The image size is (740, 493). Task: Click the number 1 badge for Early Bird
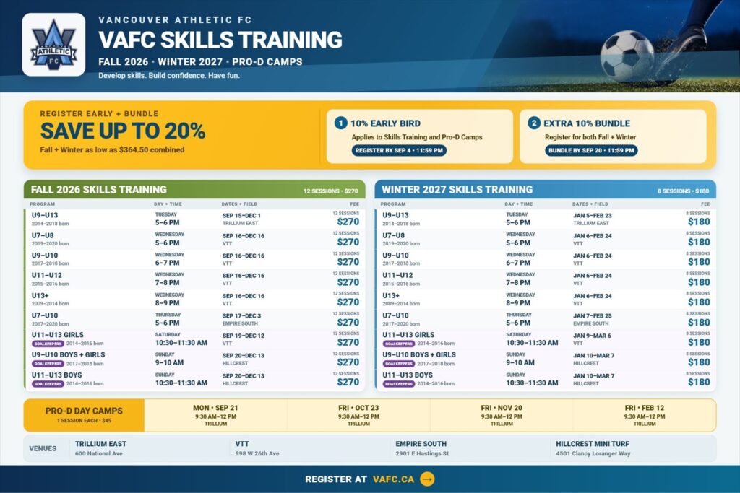coord(341,123)
